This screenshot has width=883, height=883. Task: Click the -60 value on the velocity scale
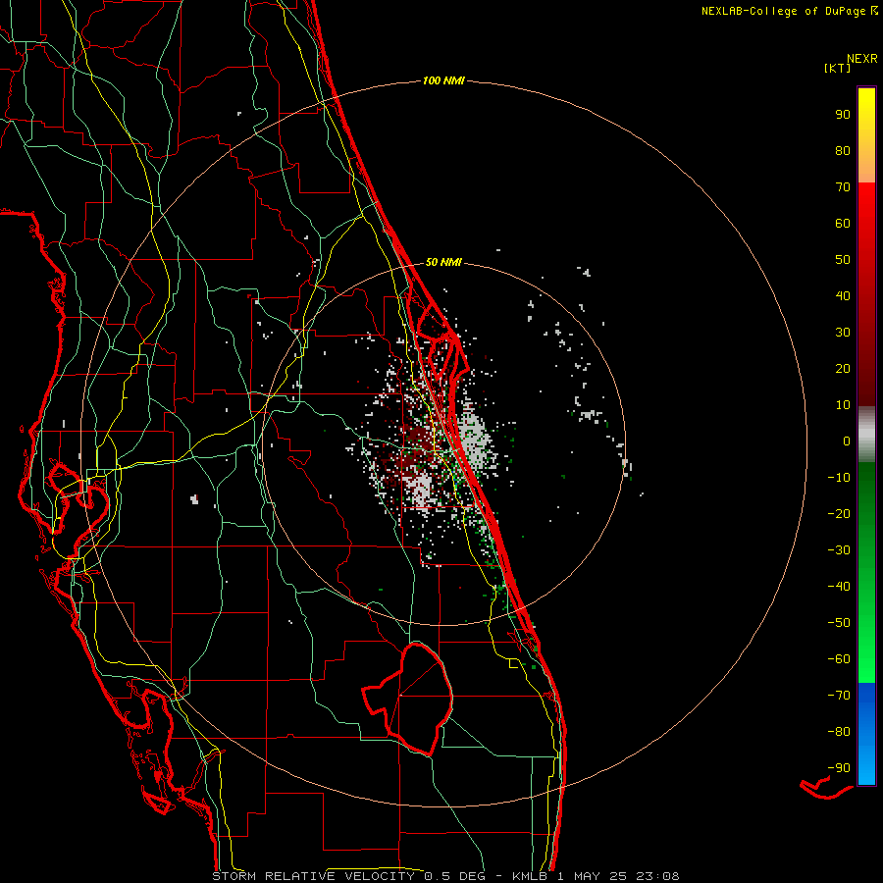tap(839, 659)
